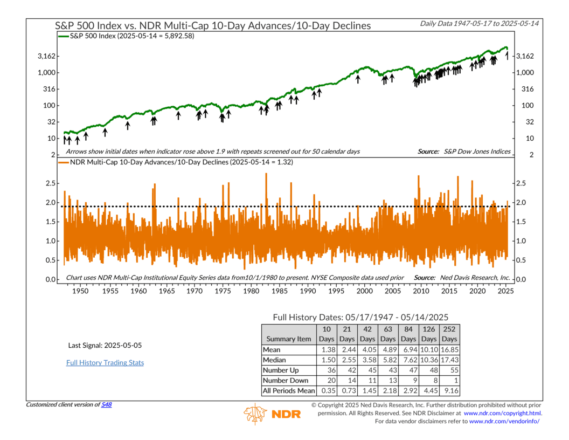569x440 pixels.
Task: Click the Last Signal date label
Action: (105, 345)
